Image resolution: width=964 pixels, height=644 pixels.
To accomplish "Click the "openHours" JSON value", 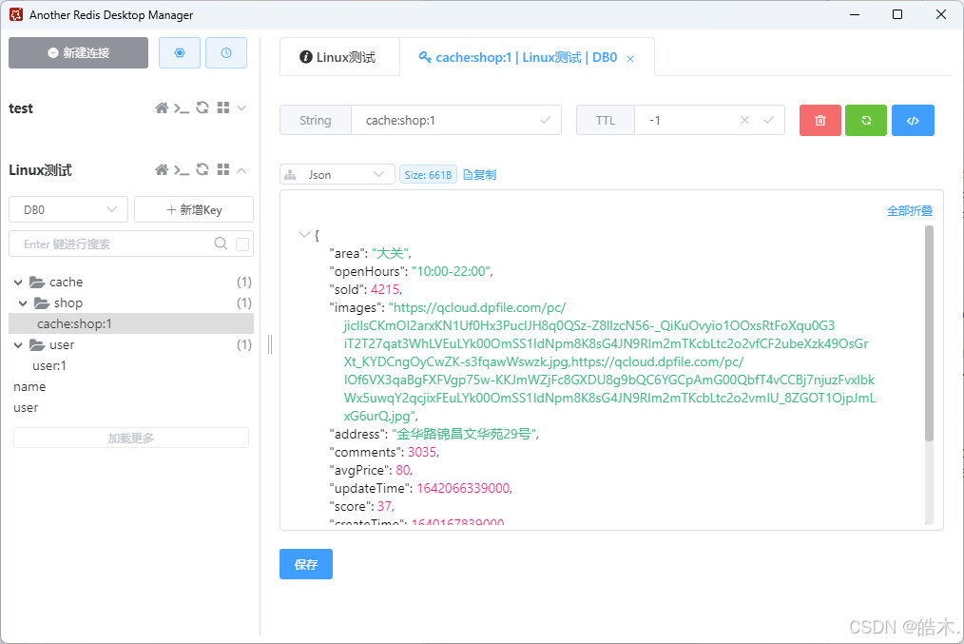I will pos(450,271).
